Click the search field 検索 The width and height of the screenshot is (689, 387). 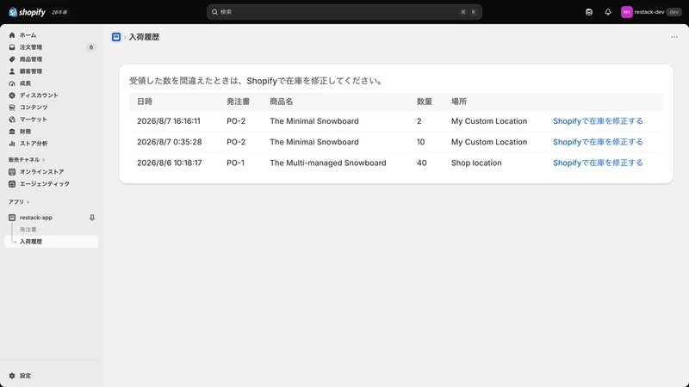pos(344,12)
